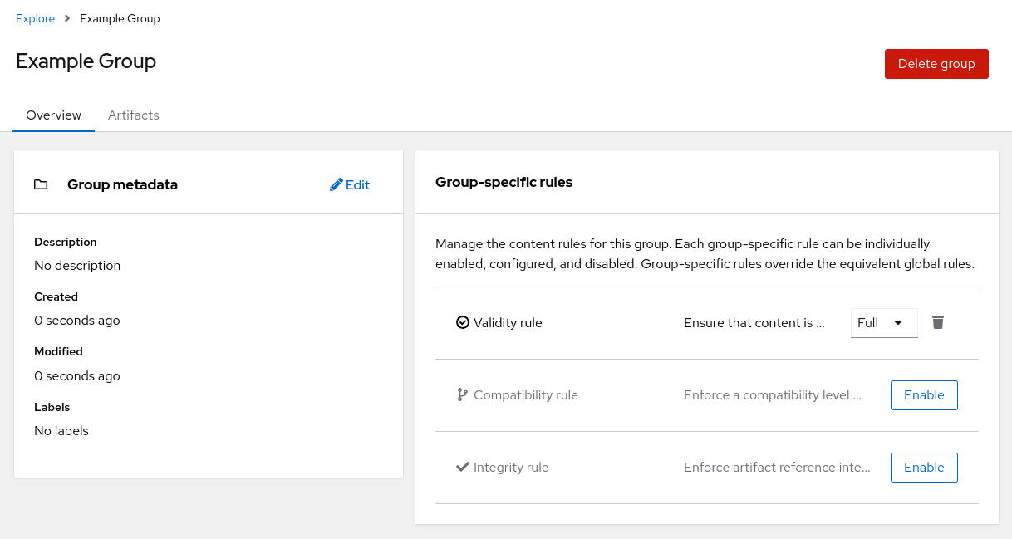Click the Edit link in Group metadata
Screen dimensions: 1012x539
pyautogui.click(x=356, y=184)
